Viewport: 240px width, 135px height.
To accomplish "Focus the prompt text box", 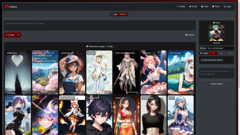I will pyautogui.click(x=100, y=25).
